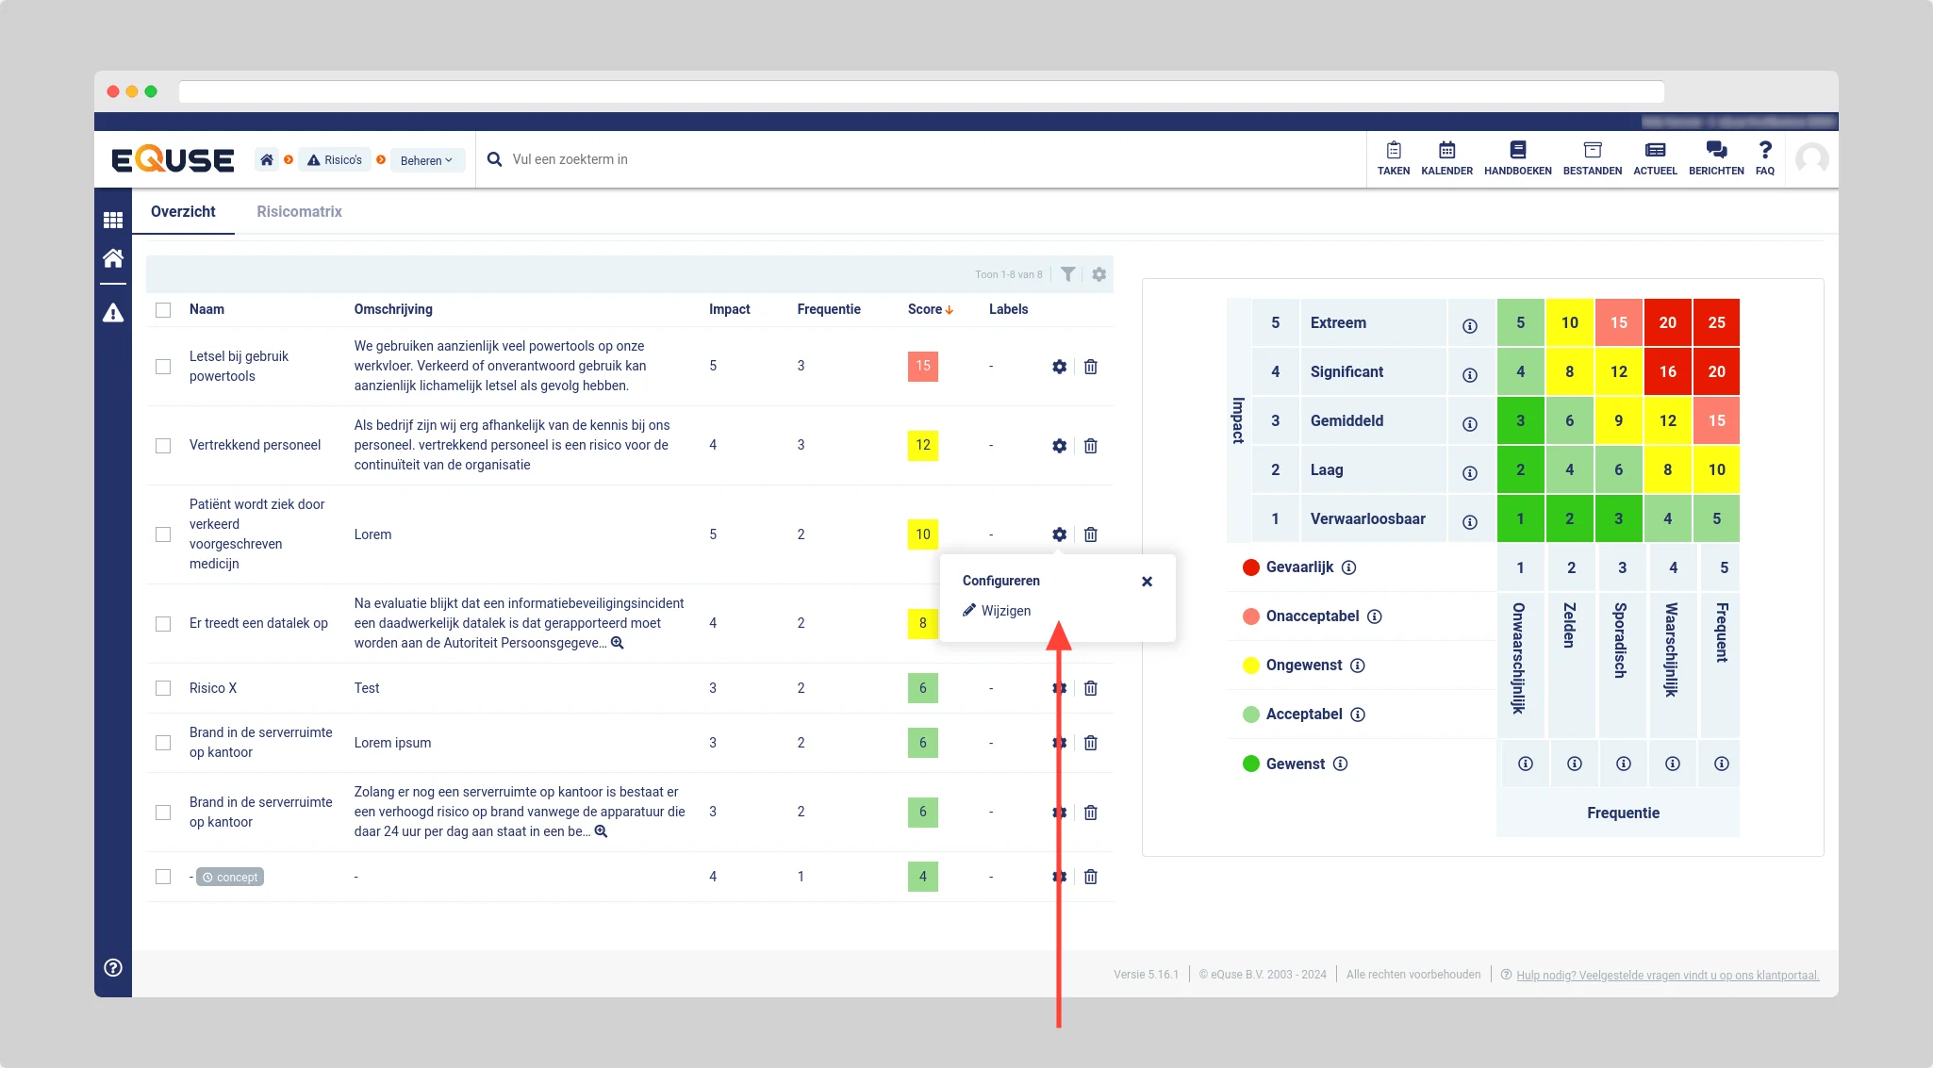Close the Configureren popup

pyautogui.click(x=1147, y=582)
